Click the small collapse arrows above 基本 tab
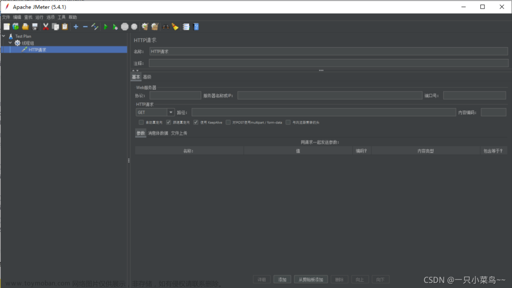 135,71
